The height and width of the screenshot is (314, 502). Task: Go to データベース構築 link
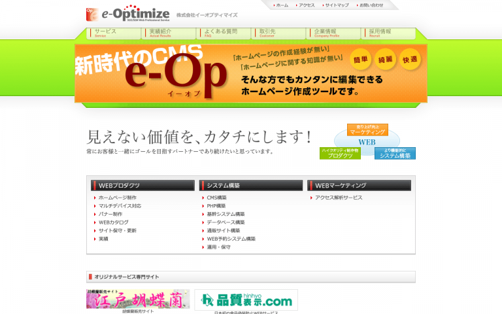click(x=226, y=222)
